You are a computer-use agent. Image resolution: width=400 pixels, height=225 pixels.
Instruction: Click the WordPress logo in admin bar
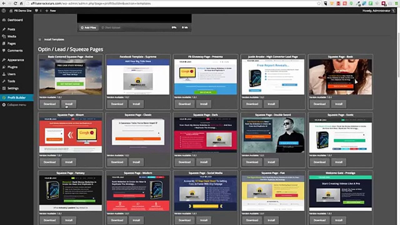coord(4,11)
